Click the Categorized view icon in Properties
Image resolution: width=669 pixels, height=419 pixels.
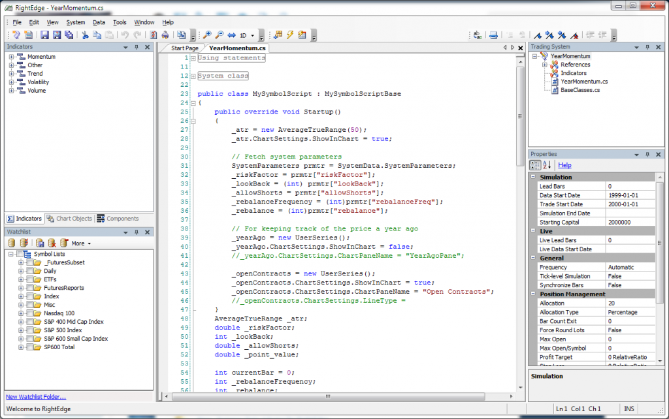[x=534, y=165]
